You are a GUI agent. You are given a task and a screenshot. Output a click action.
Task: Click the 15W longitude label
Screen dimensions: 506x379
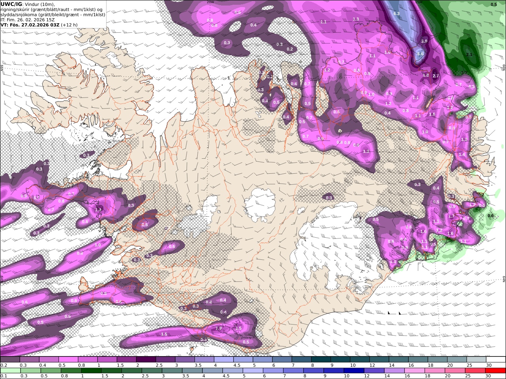click(x=419, y=2)
